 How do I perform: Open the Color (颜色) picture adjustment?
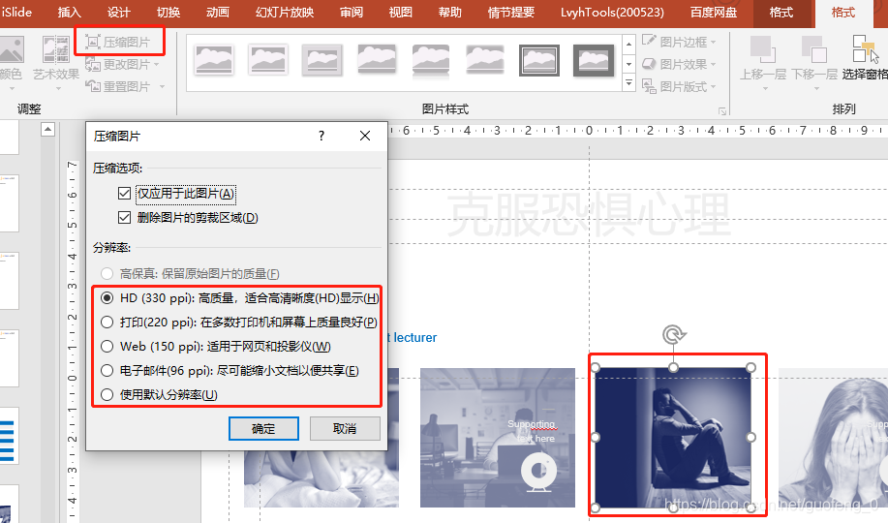point(11,57)
